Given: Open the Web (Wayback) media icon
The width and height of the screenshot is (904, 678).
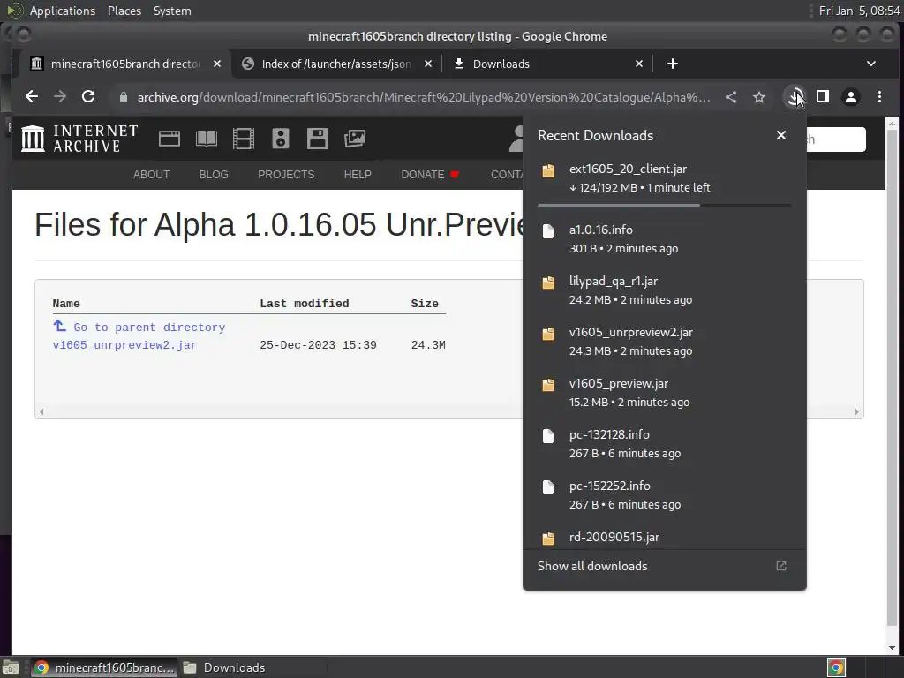Looking at the screenshot, I should (169, 139).
